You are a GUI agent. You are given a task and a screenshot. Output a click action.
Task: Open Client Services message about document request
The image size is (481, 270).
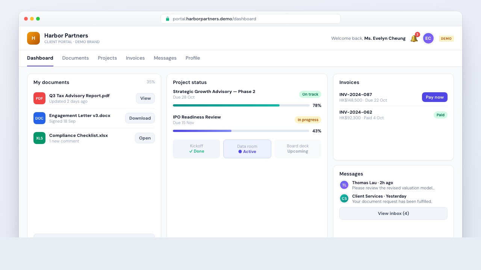pos(393,199)
